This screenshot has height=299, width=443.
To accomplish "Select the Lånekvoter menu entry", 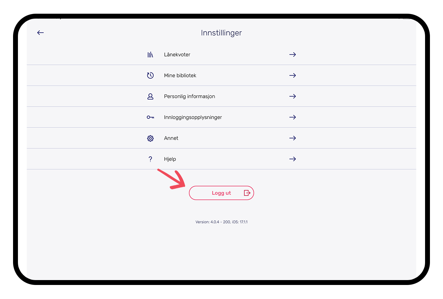I will [221, 55].
